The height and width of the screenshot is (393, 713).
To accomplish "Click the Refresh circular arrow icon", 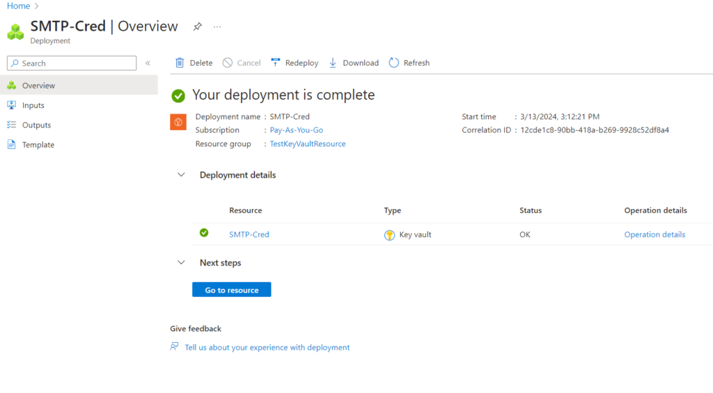I will (394, 63).
